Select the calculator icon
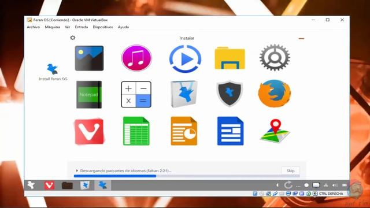 pos(136,94)
